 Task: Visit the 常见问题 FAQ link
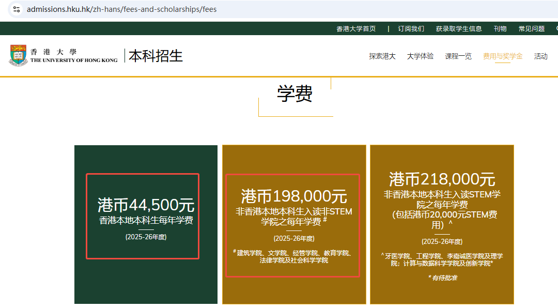point(532,29)
